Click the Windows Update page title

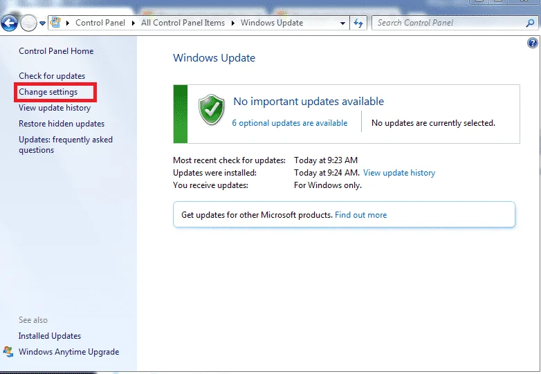click(x=214, y=58)
